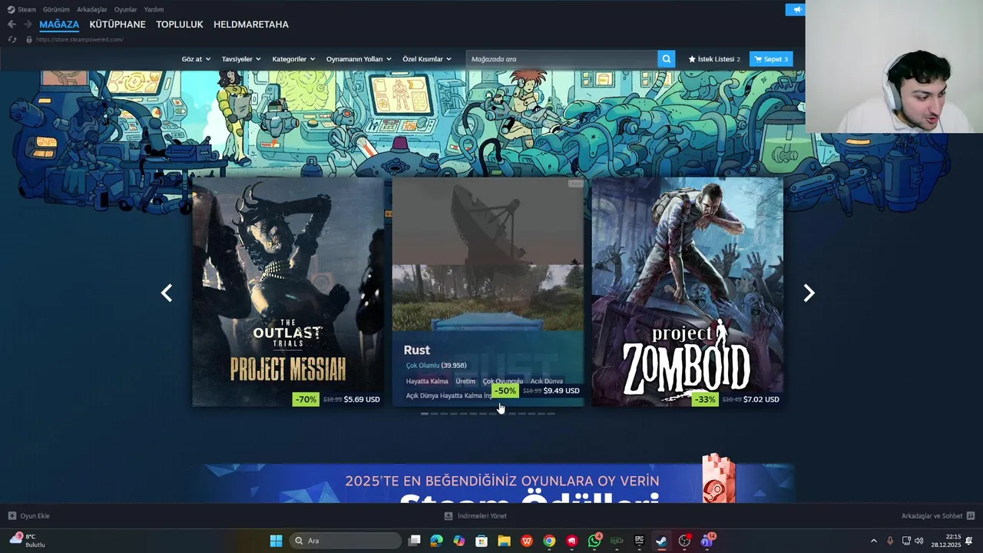The height and width of the screenshot is (553, 983).
Task: Expand the Göz at dropdown
Action: pyautogui.click(x=196, y=59)
